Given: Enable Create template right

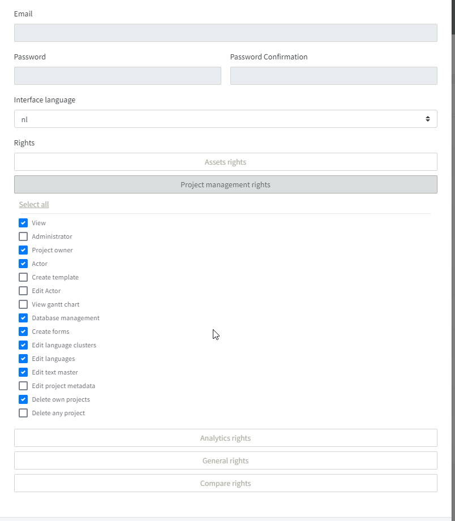Looking at the screenshot, I should click(x=23, y=277).
